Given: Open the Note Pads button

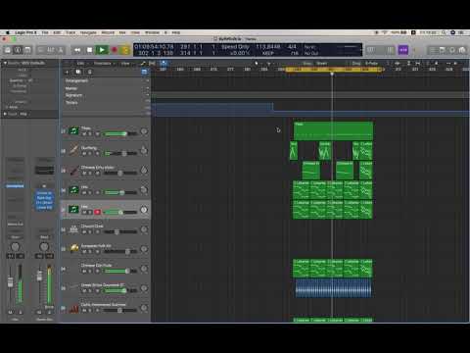Looking at the screenshot, I should 443,50.
